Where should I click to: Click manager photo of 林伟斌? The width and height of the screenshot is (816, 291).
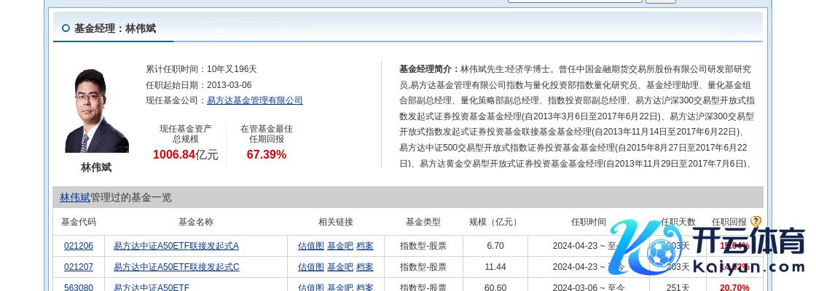pyautogui.click(x=97, y=111)
